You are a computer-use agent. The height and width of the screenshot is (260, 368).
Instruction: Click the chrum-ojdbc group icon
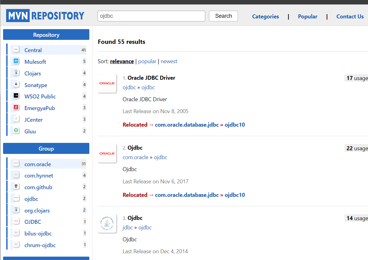click(16, 245)
